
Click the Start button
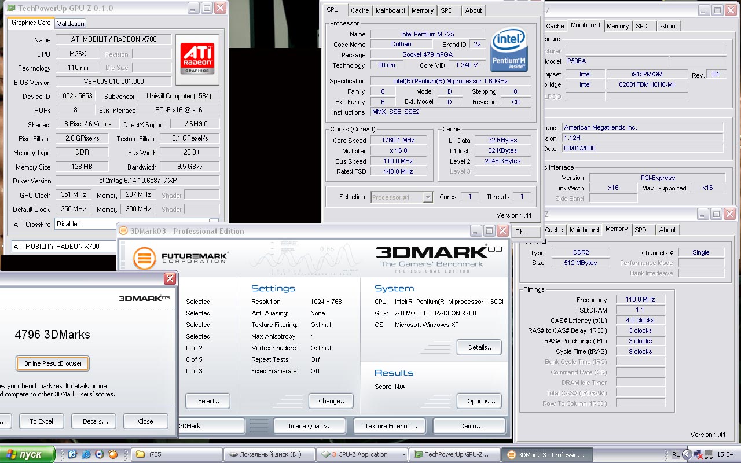click(28, 454)
